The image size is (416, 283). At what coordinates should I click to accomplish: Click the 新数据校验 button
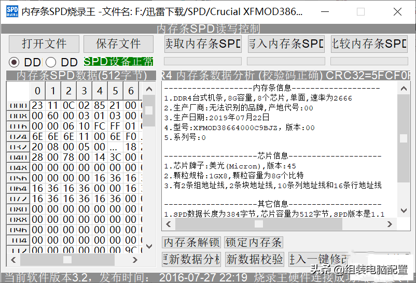pyautogui.click(x=255, y=259)
